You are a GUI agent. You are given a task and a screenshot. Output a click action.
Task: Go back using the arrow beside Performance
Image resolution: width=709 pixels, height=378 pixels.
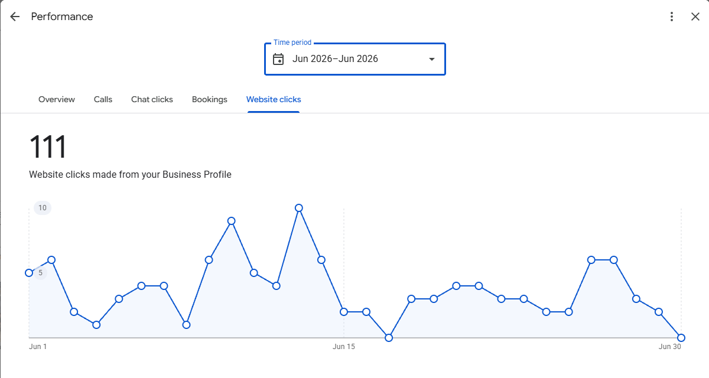[15, 17]
